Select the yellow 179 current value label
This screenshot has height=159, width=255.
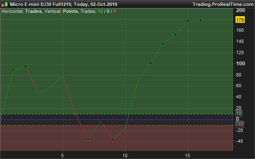[x=240, y=20]
